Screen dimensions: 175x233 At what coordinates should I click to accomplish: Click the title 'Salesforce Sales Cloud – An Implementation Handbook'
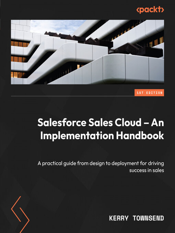[x=101, y=129]
